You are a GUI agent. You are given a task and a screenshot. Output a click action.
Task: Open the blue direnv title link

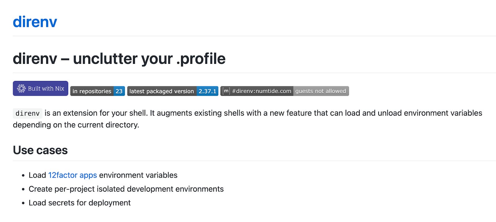35,22
